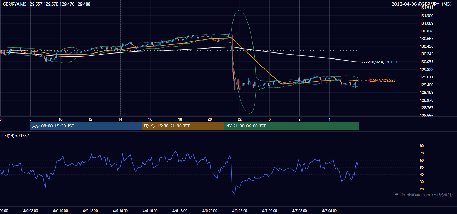Click the 4/6 08:00 bottom time label
The height and width of the screenshot is (214, 457).
[x=30, y=211]
